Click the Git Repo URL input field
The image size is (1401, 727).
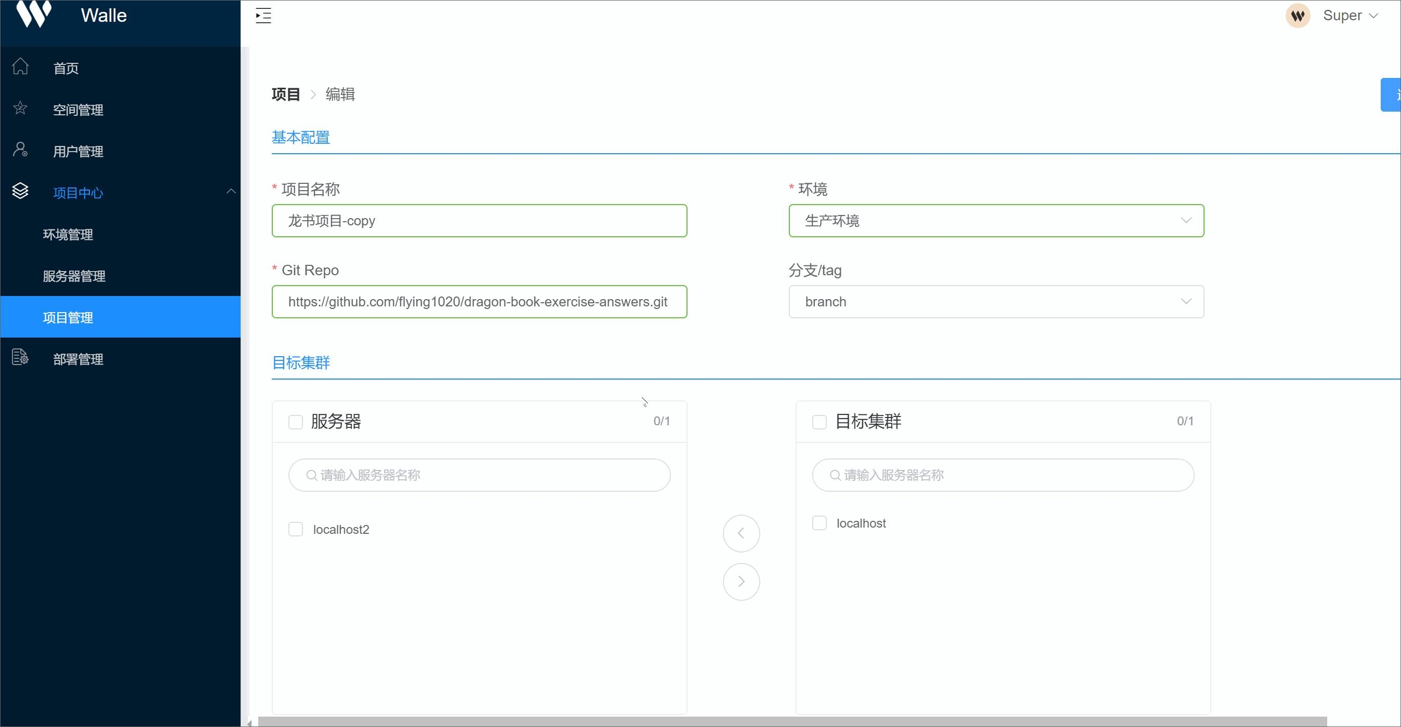coord(479,302)
